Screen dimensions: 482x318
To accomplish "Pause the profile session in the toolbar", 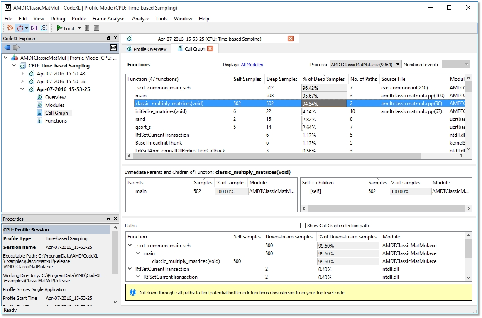I will point(87,28).
